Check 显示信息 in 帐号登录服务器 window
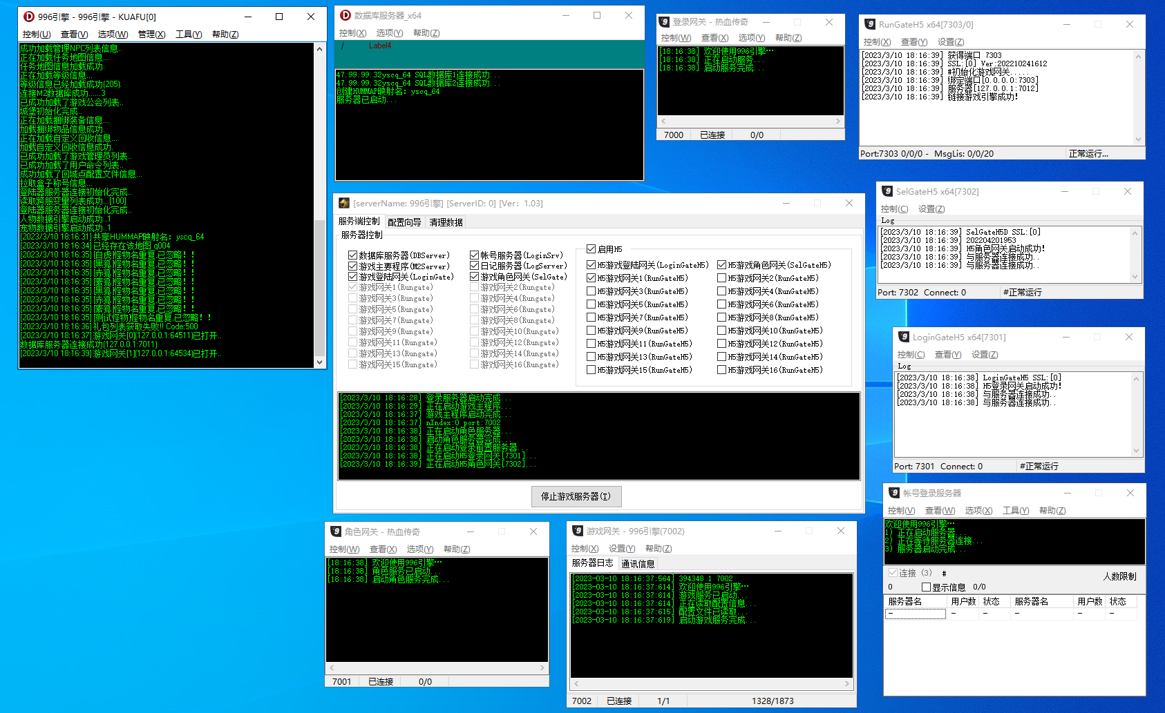This screenshot has width=1165, height=713. pyautogui.click(x=927, y=587)
